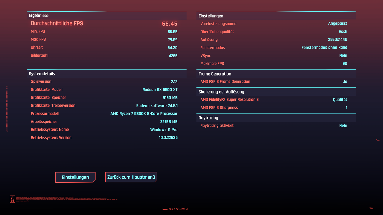The image size is (383, 215).
Task: Click the 8150 MB graphics memory value
Action: pos(170,98)
